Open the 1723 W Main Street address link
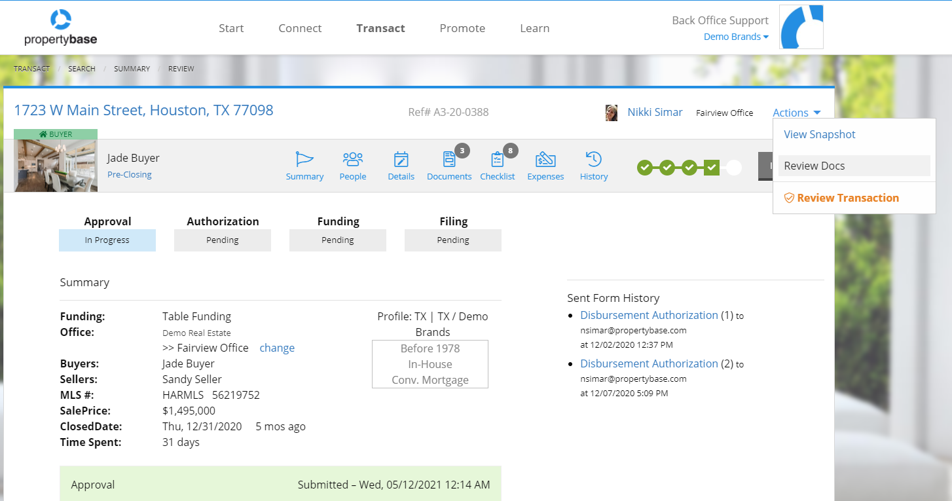The height and width of the screenshot is (501, 952). [x=144, y=109]
